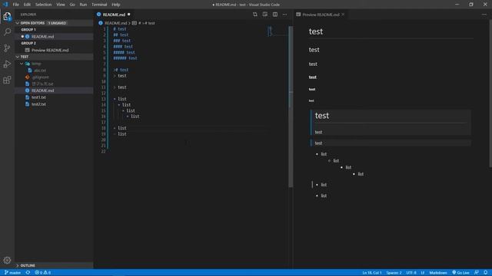Image resolution: width=492 pixels, height=276 pixels.
Task: Expand the Outline section
Action: [x=18, y=265]
